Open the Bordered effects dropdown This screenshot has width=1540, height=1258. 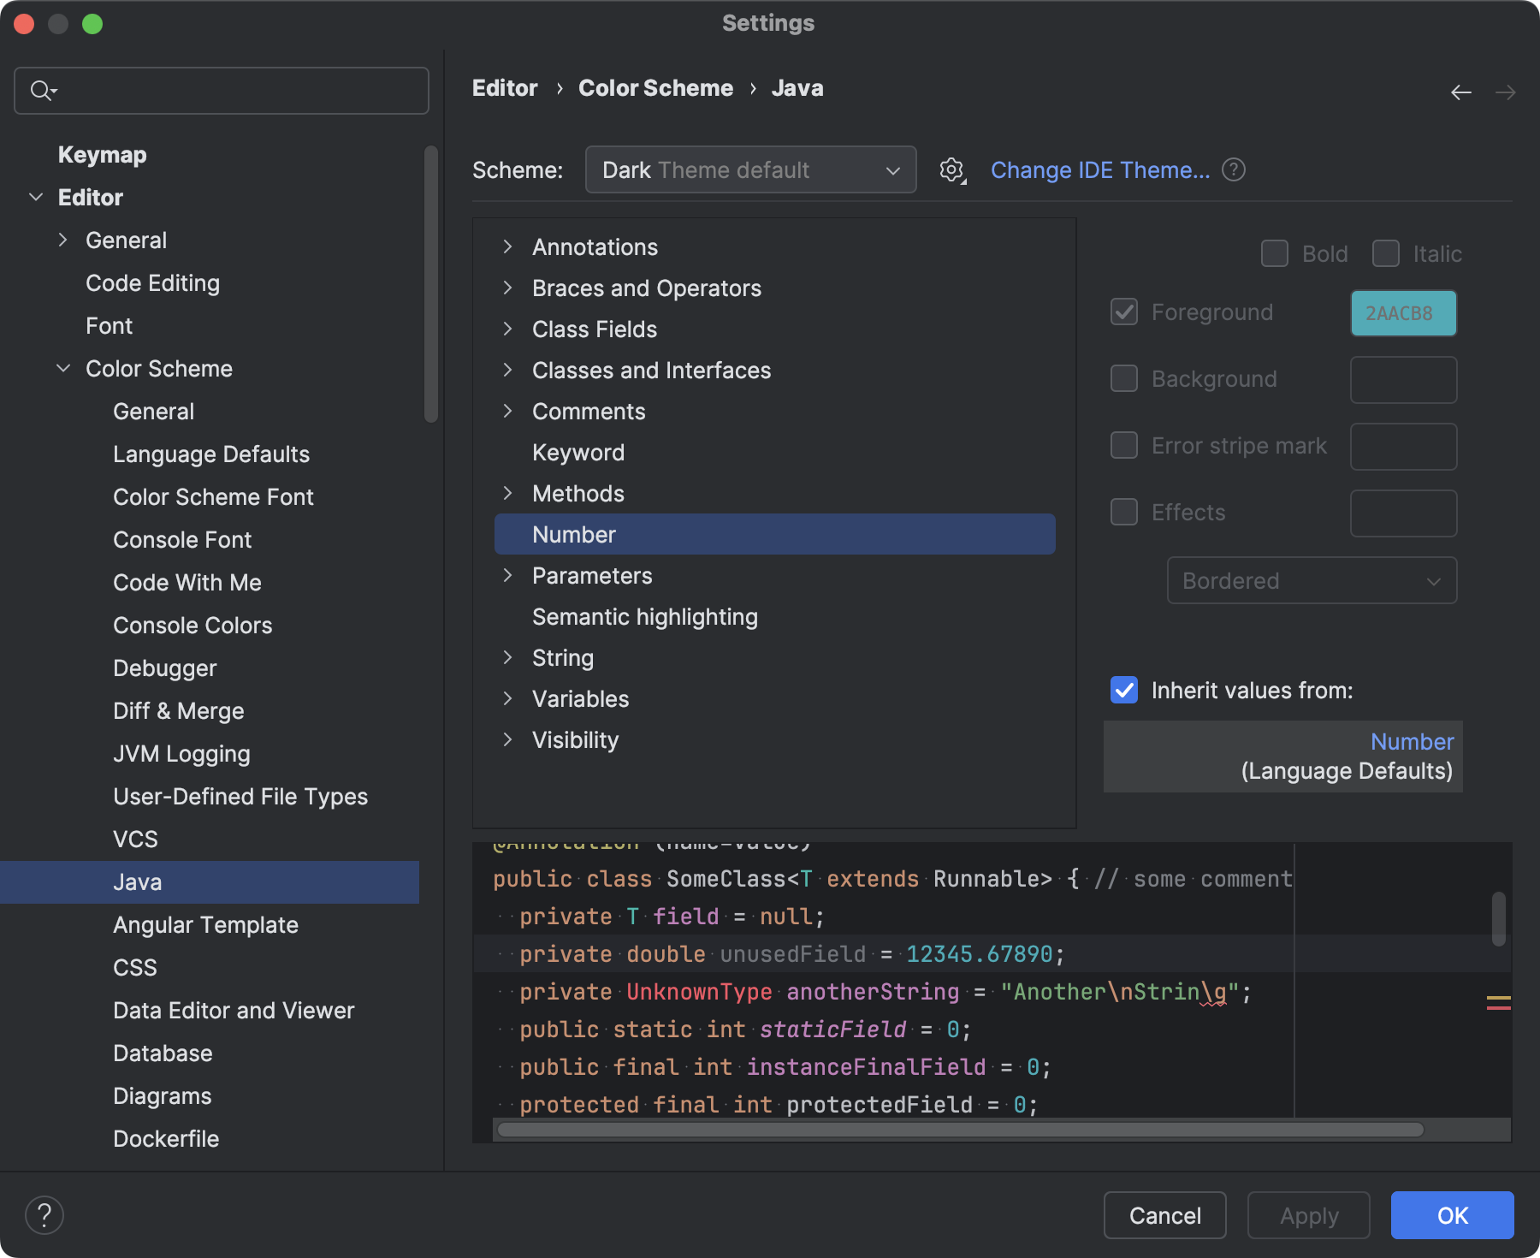(x=1311, y=580)
